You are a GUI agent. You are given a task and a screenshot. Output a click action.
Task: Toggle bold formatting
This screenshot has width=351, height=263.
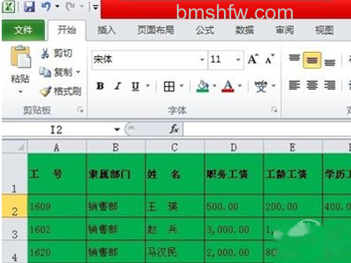(100, 86)
